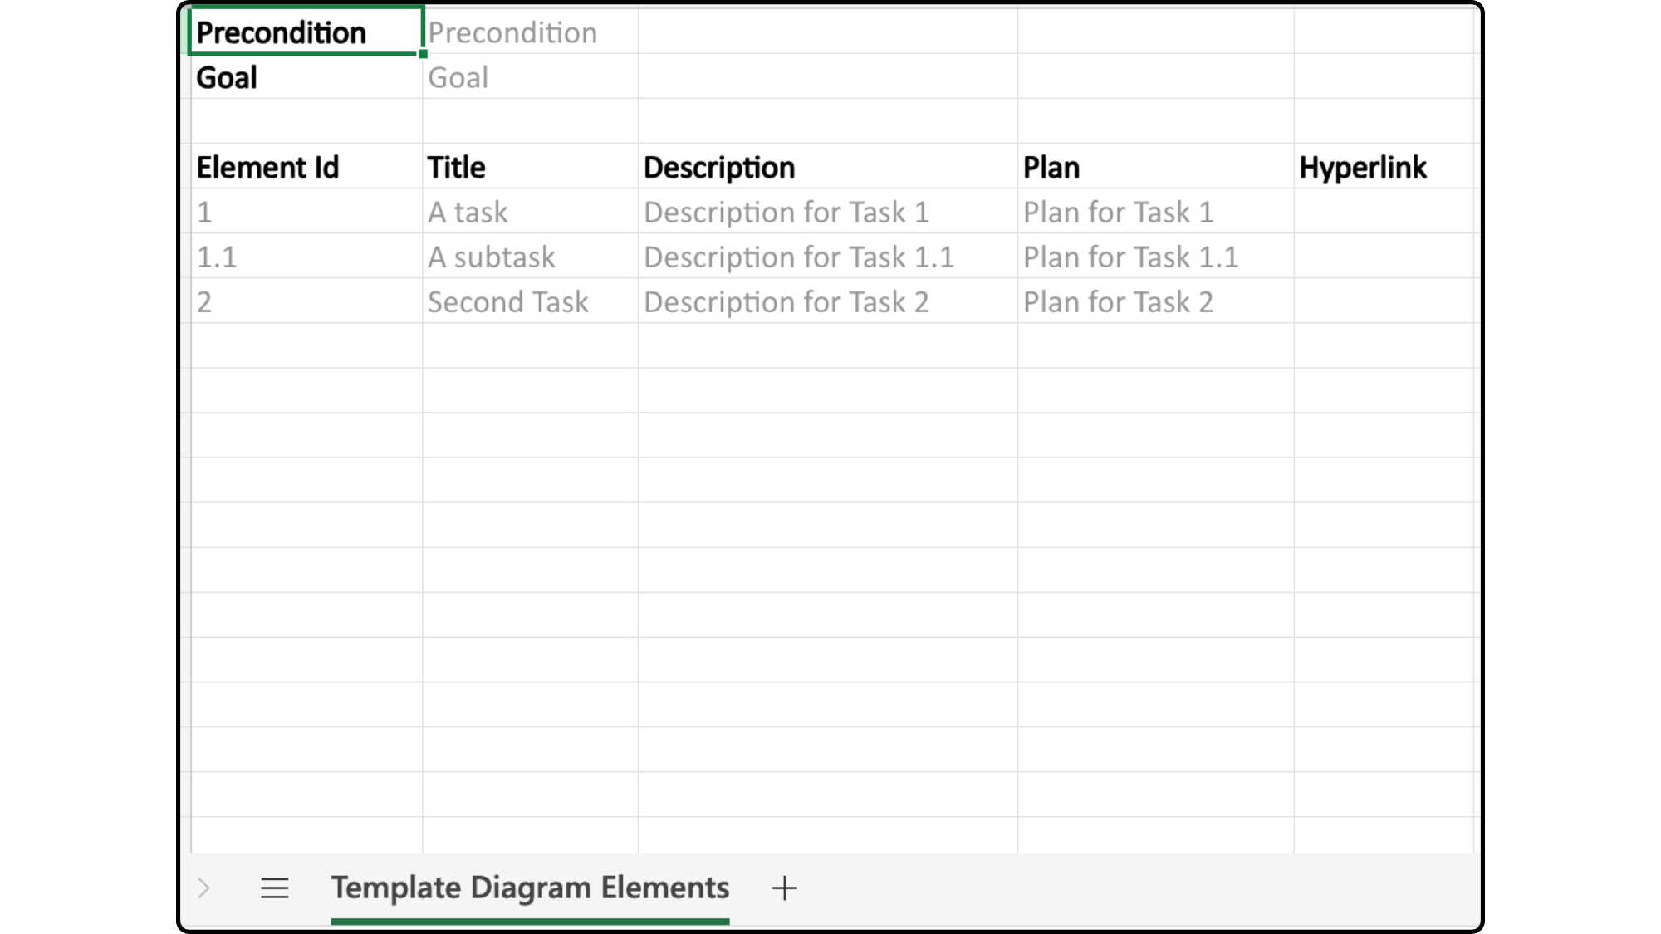This screenshot has height=934, width=1661.
Task: Click the grey Precondition value cell
Action: (x=529, y=32)
